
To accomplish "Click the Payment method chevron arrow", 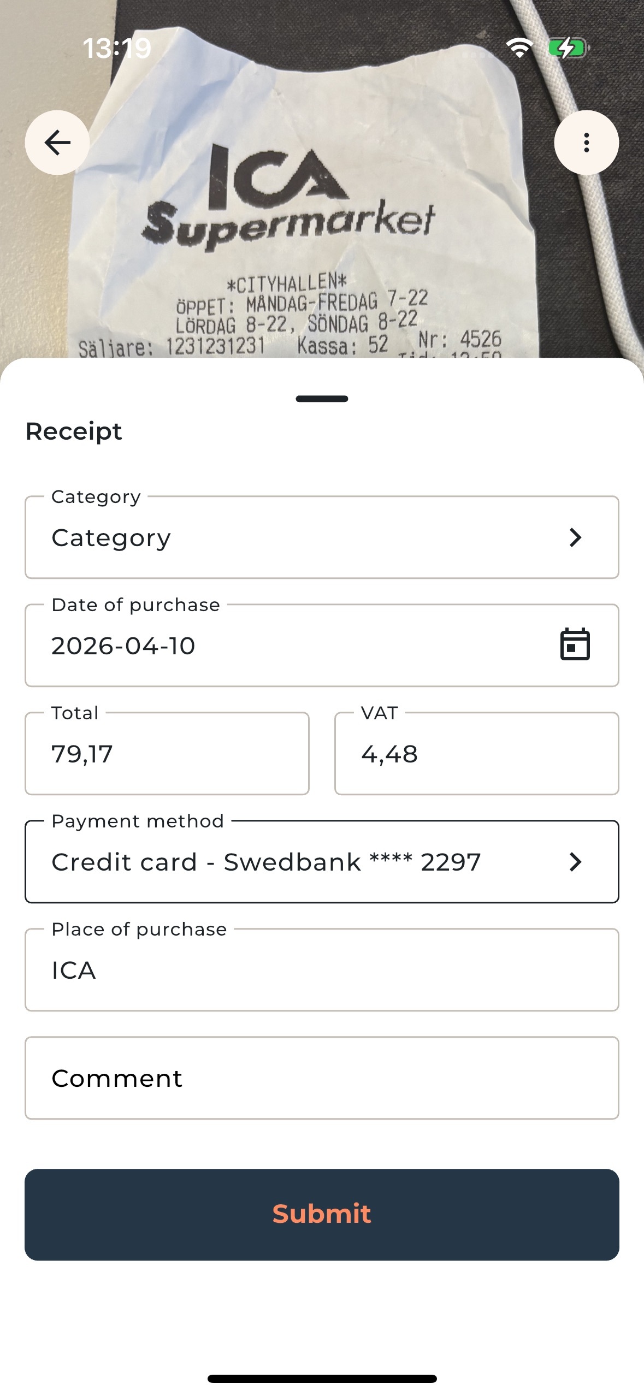I will (x=575, y=862).
